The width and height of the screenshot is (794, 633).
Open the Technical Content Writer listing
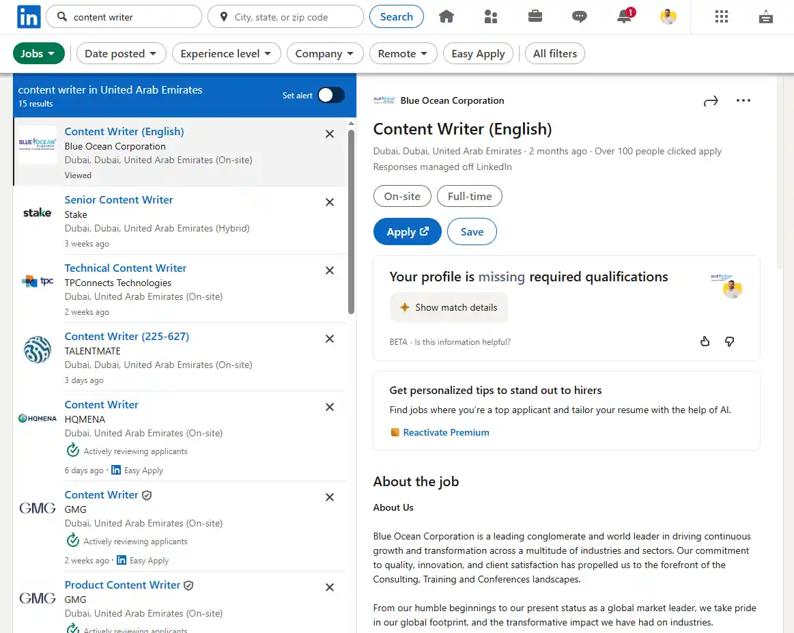click(x=126, y=268)
